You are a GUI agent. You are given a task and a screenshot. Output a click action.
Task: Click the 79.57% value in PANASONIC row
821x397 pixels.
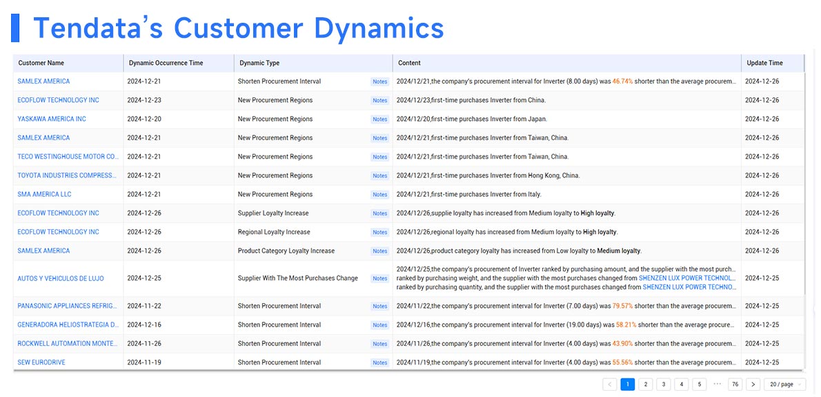622,306
